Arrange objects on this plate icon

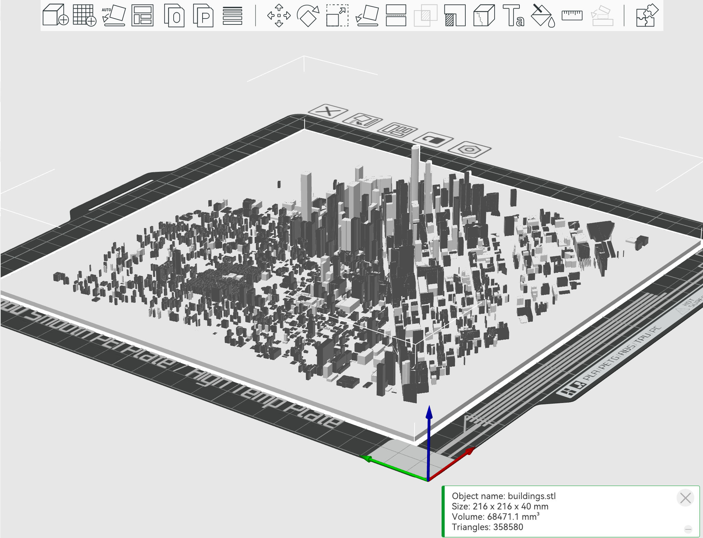pos(397,130)
